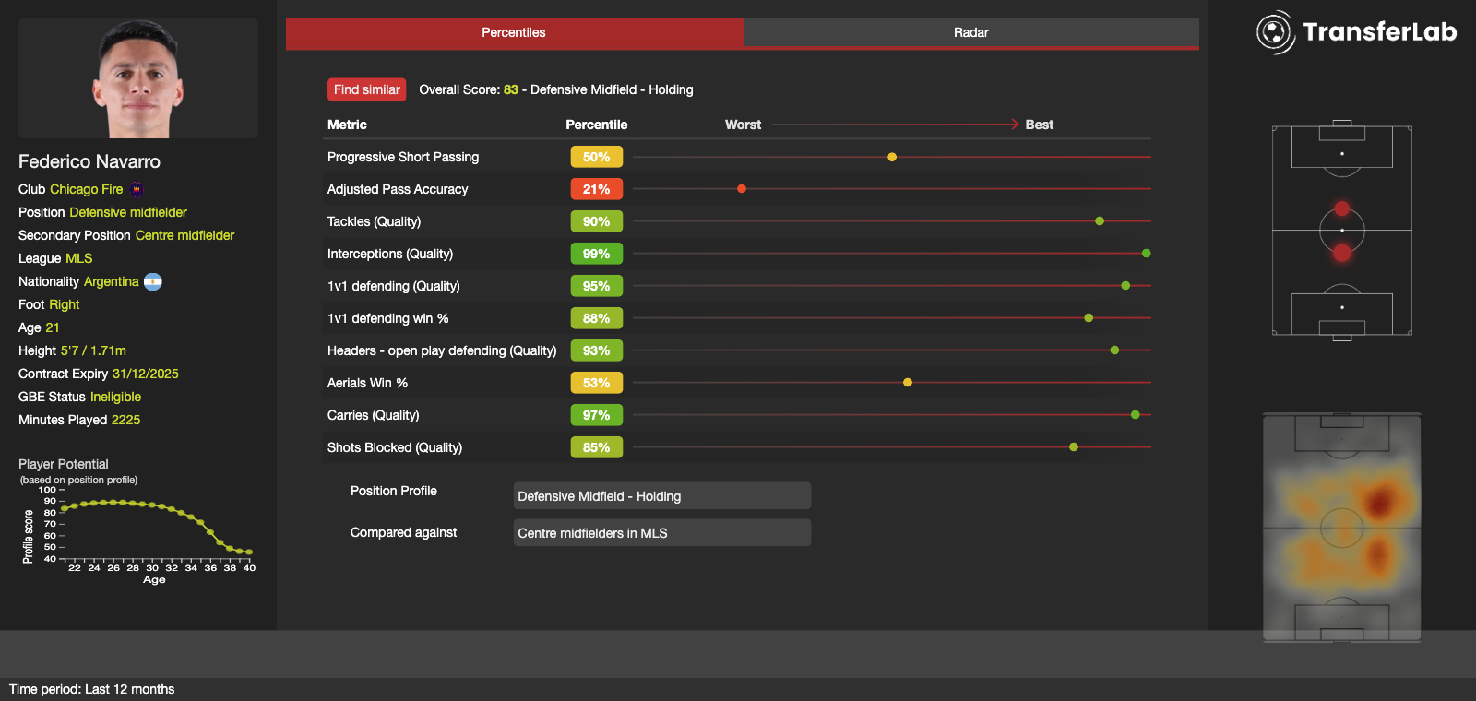Click the Percentile column header
This screenshot has width=1476, height=701.
(597, 125)
